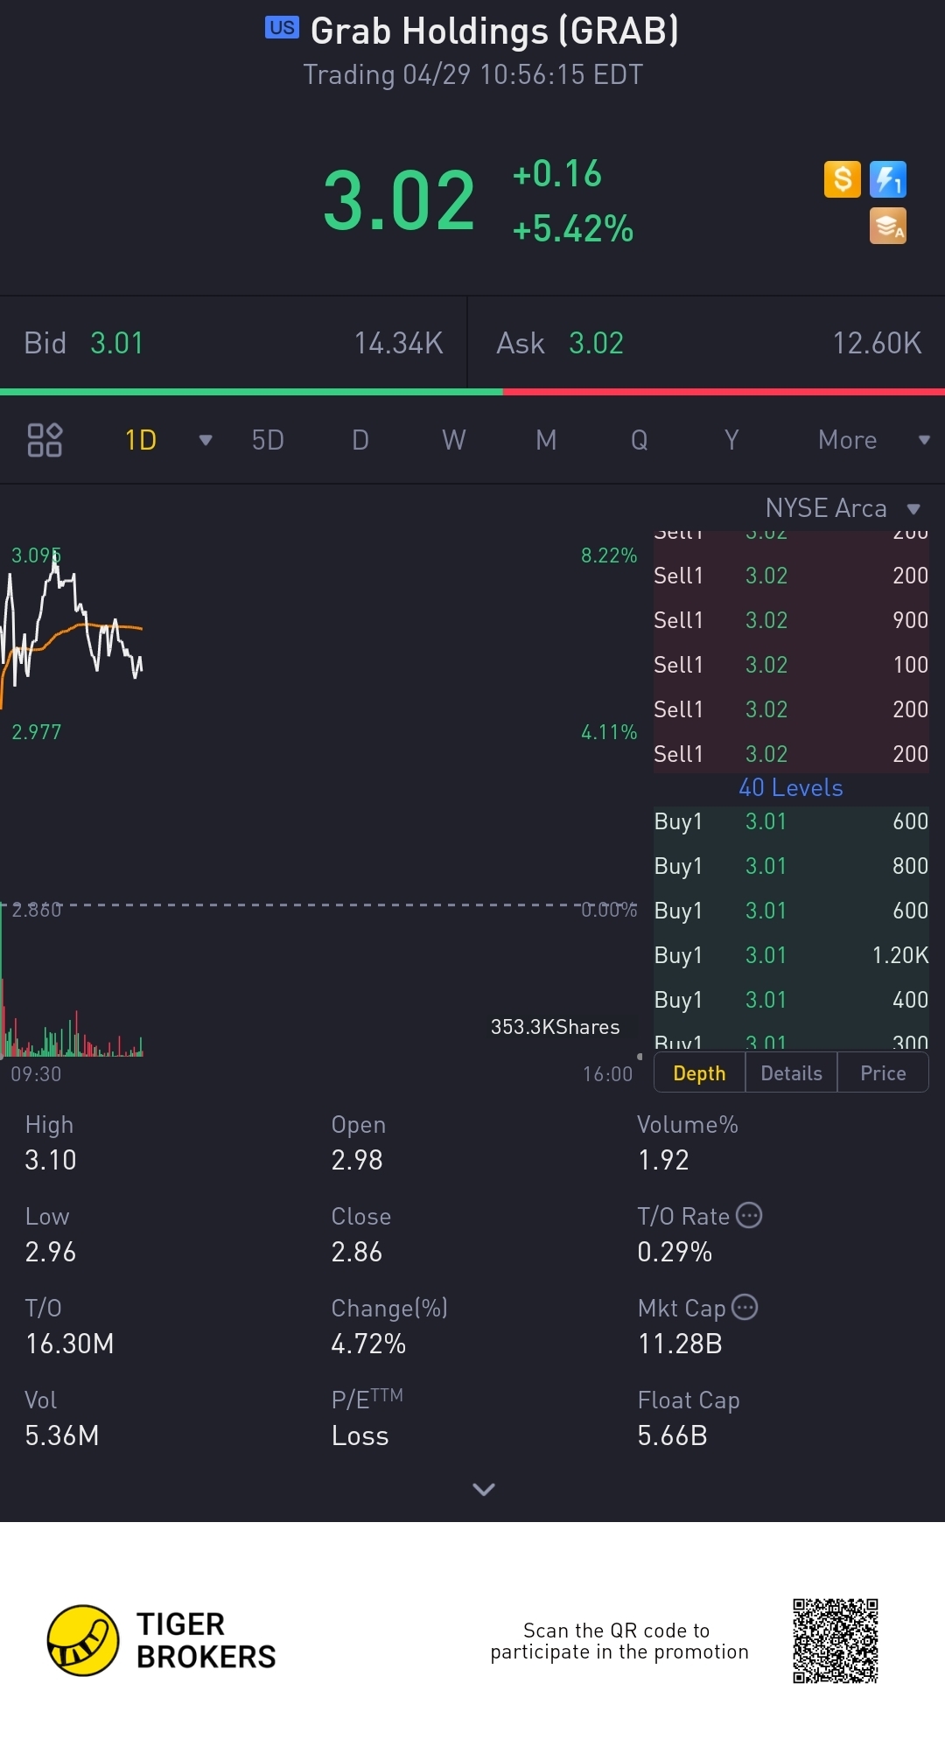Screen dimensions: 945x1760
Task: Tap the info icon beside Mkt Cap
Action: point(745,1307)
